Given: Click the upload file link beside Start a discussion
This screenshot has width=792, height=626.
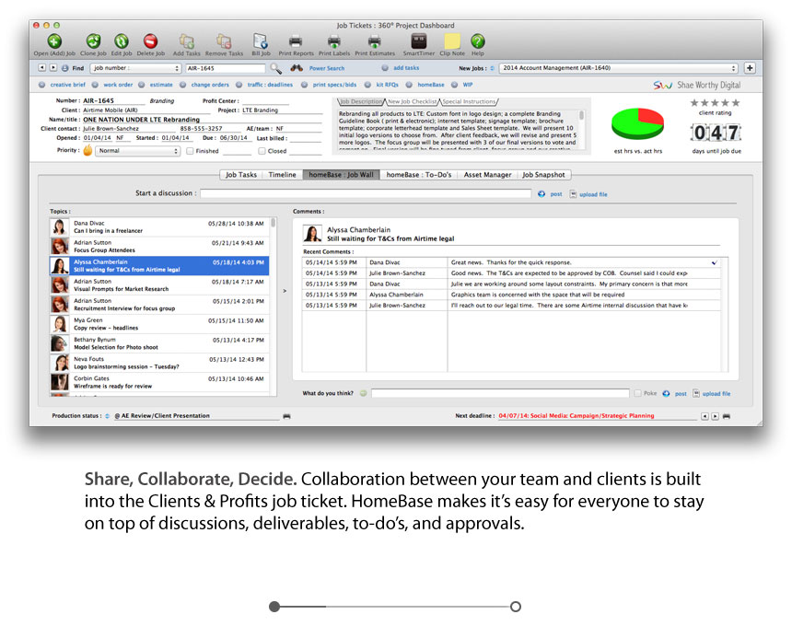Looking at the screenshot, I should coord(593,194).
